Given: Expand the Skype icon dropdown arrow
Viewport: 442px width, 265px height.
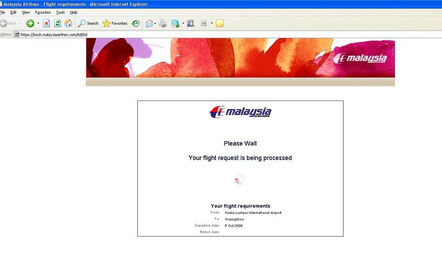Looking at the screenshot, I should click(183, 23).
